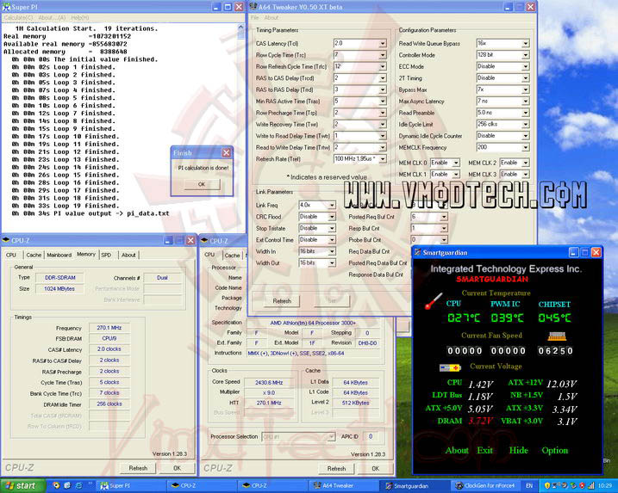Click OK in right CPU-Z window
The width and height of the screenshot is (618, 493).
tap(376, 469)
